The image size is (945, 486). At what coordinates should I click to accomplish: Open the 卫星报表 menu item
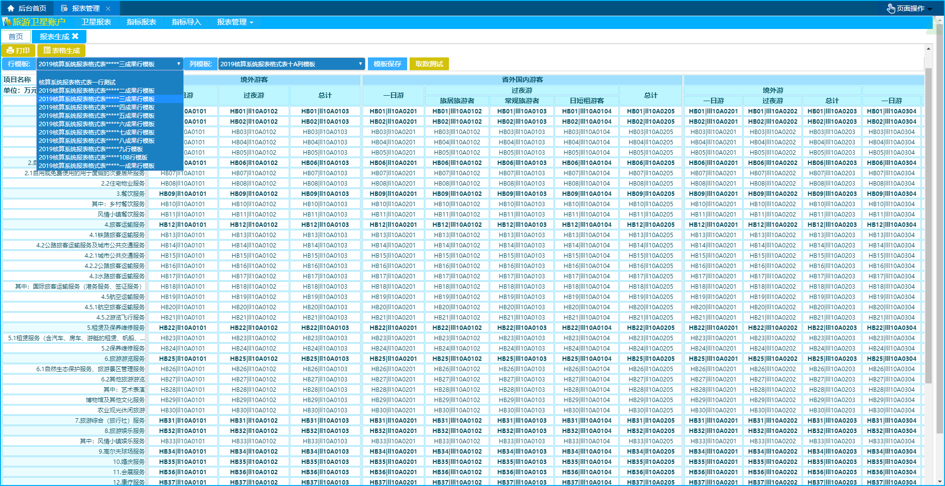pos(96,22)
